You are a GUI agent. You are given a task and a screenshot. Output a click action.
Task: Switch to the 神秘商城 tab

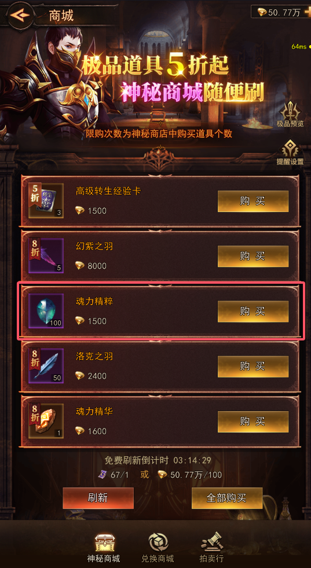104,547
